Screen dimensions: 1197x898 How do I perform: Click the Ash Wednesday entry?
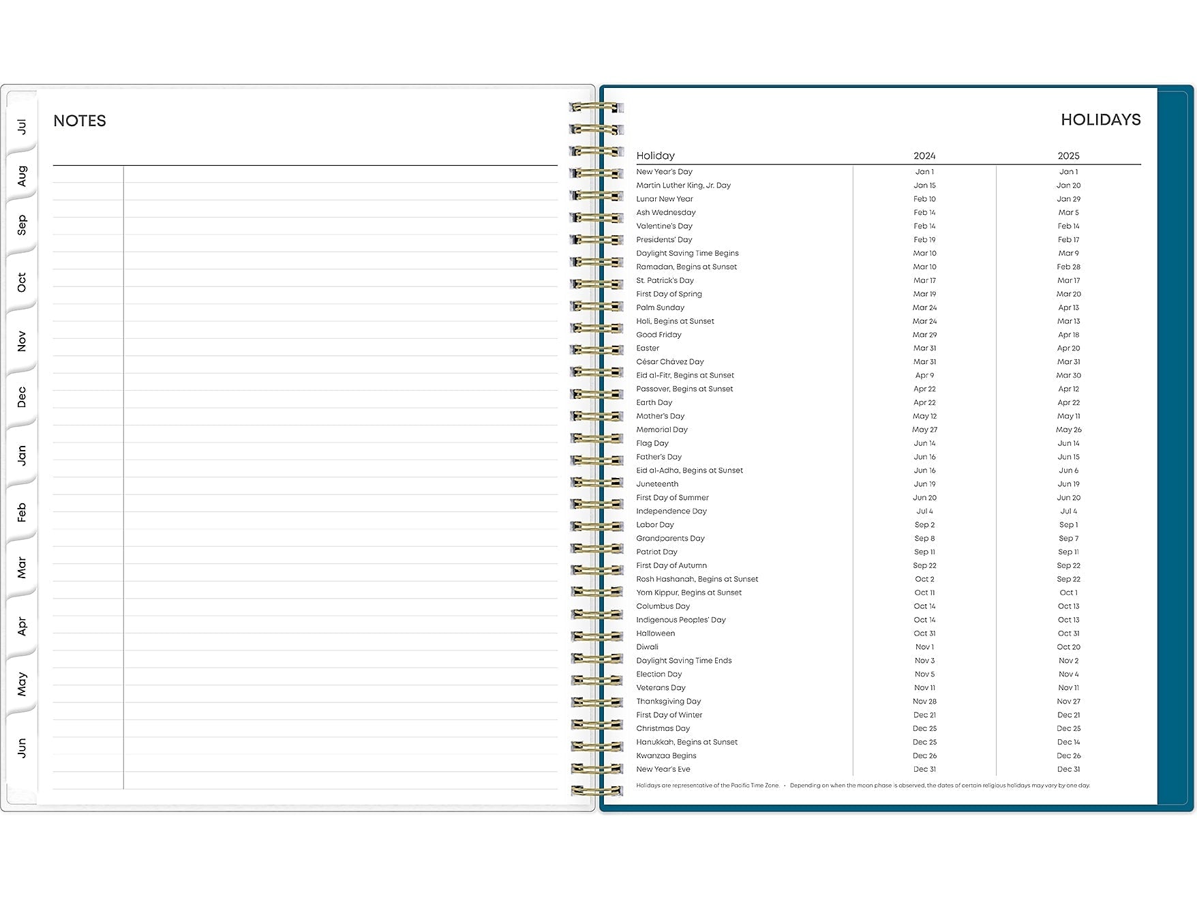[x=665, y=213]
